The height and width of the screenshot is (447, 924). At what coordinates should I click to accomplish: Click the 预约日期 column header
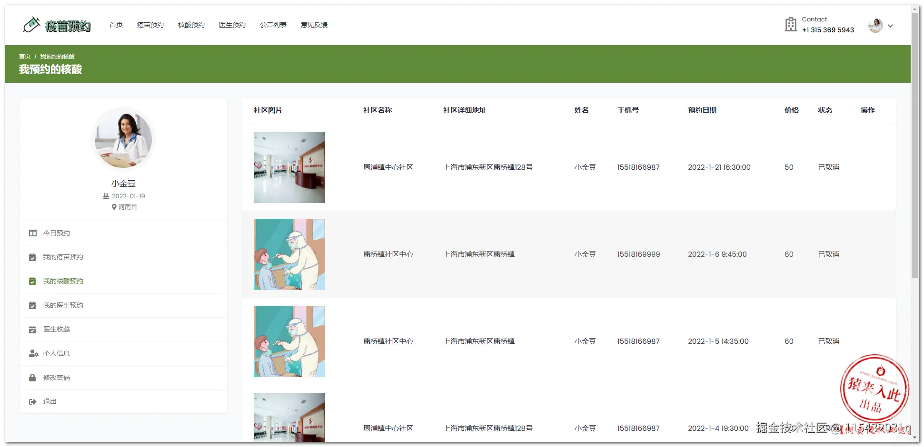(x=702, y=110)
